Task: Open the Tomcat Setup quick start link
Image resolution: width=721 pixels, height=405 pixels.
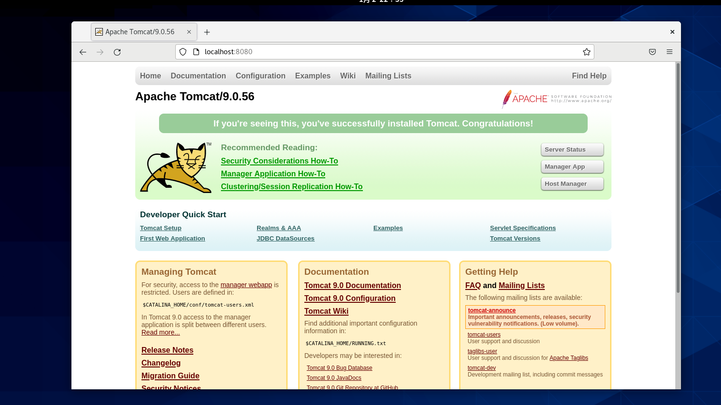Action: point(160,228)
